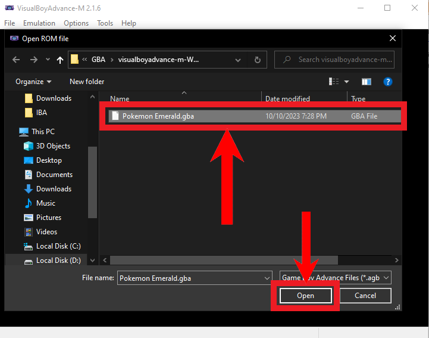
Task: Open the Emulation menu
Action: [39, 23]
